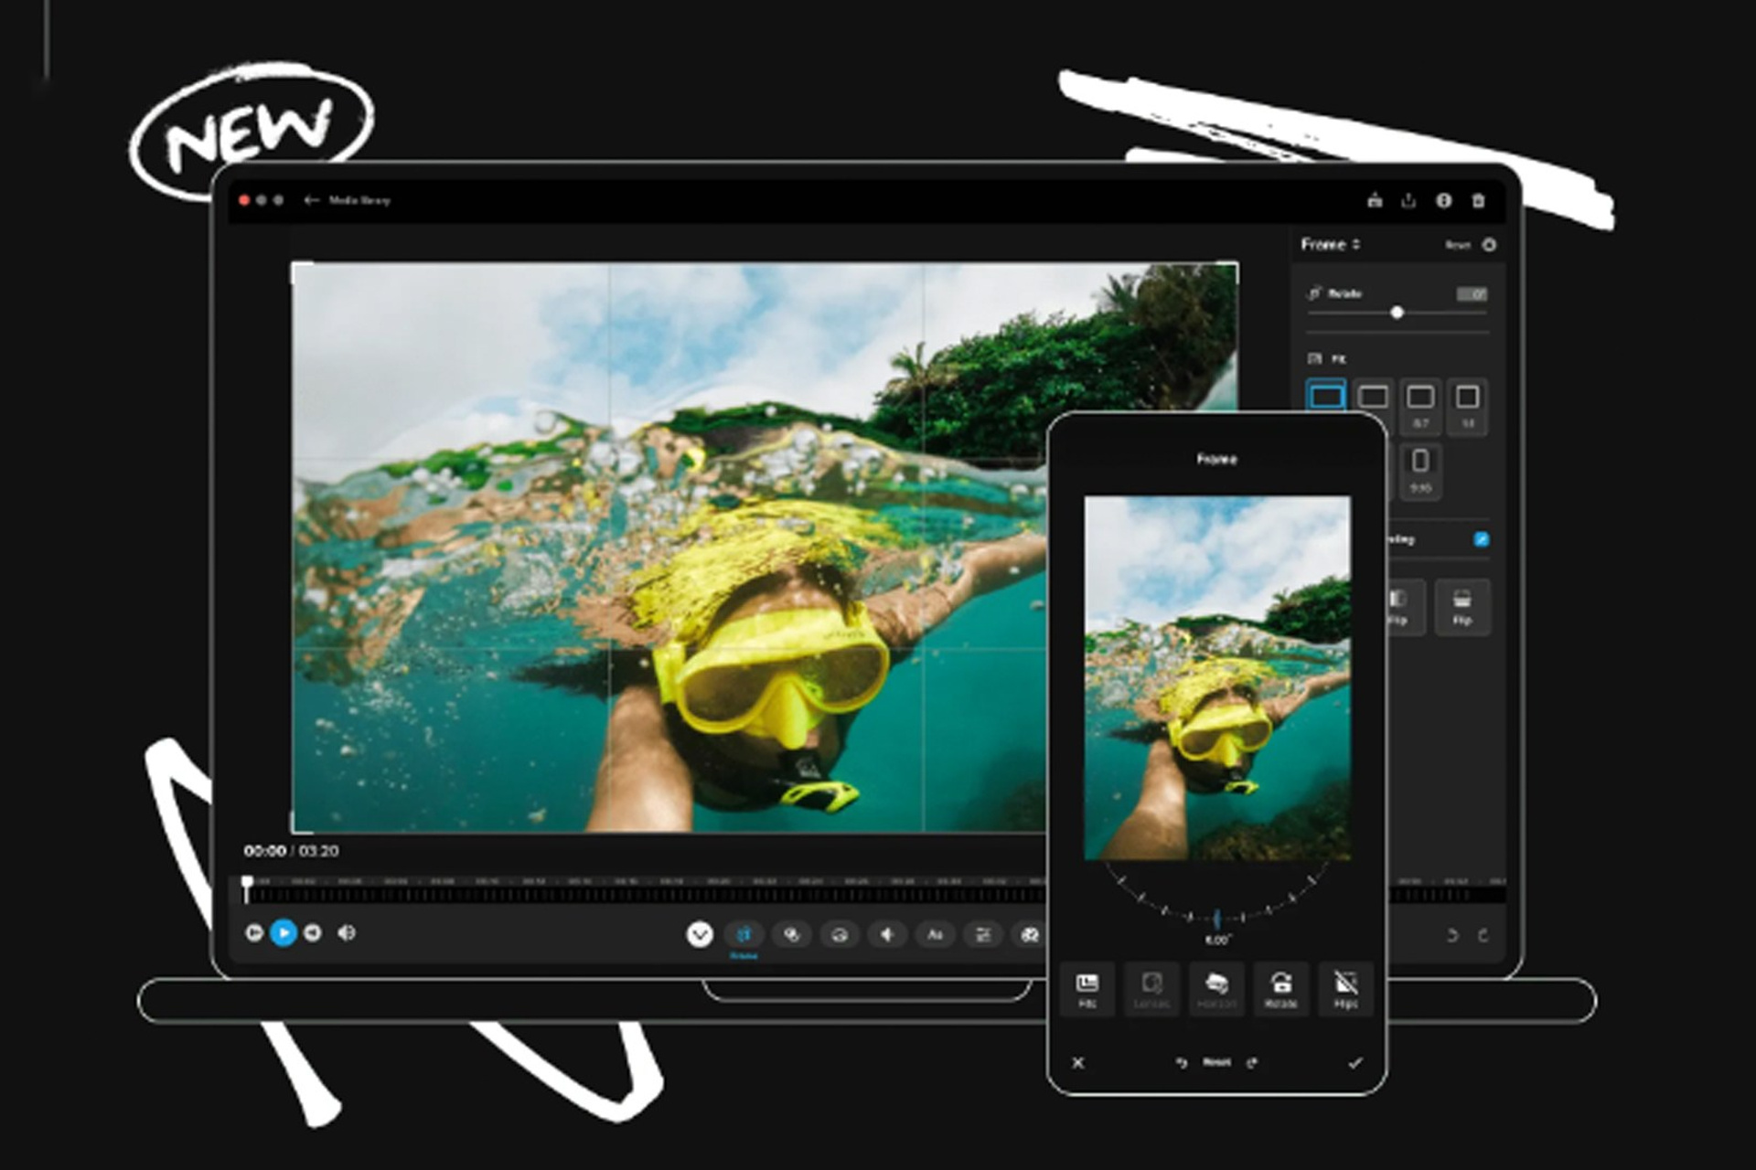Click Reset on the phone bottom bar

[1217, 1062]
